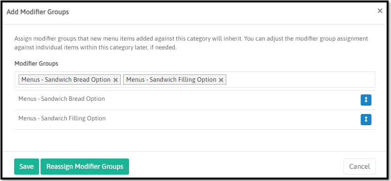This screenshot has width=391, height=181.
Task: Click reorder handle for Sandwich Bread Option
Action: pos(366,100)
